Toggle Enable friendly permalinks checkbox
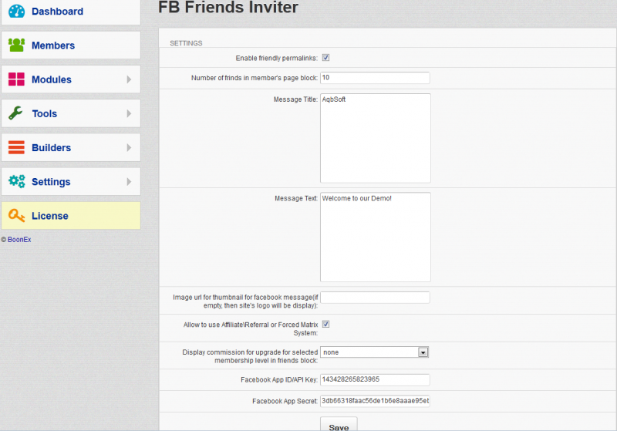This screenshot has height=431, width=617. (325, 57)
